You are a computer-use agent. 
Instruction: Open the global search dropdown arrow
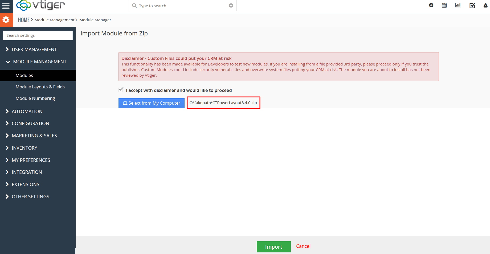point(231,6)
